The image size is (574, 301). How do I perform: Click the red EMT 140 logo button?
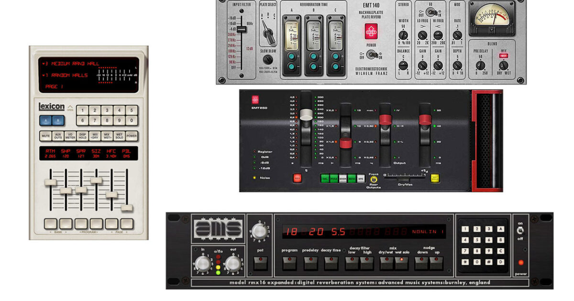371,31
